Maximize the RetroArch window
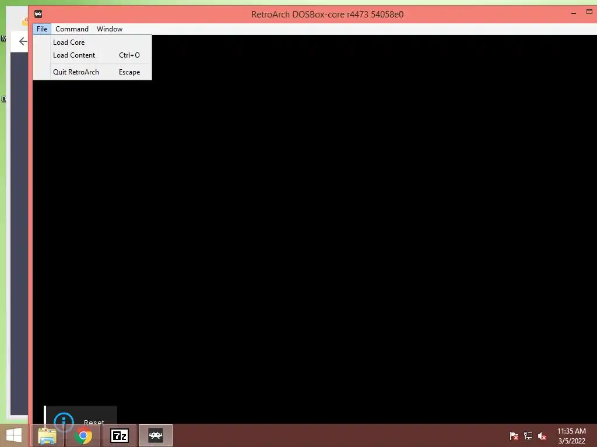This screenshot has width=597, height=447. (x=589, y=13)
